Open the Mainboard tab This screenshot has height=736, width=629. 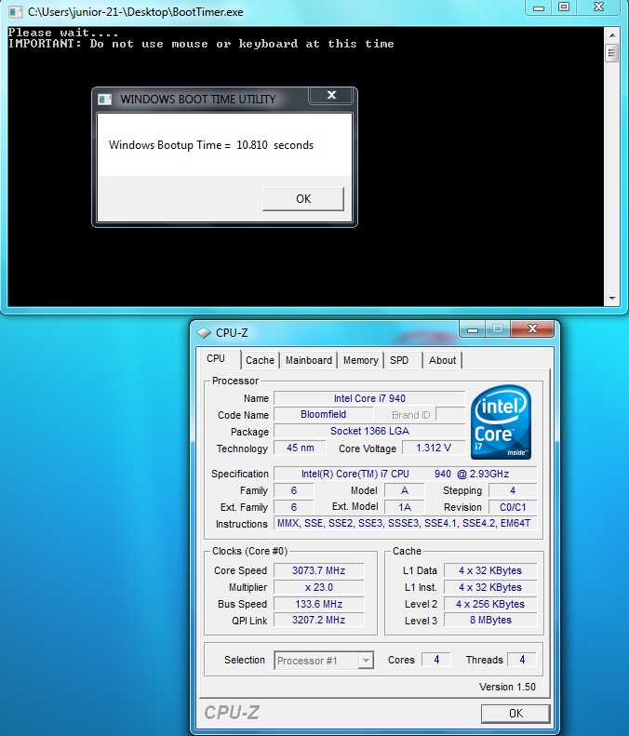click(309, 360)
